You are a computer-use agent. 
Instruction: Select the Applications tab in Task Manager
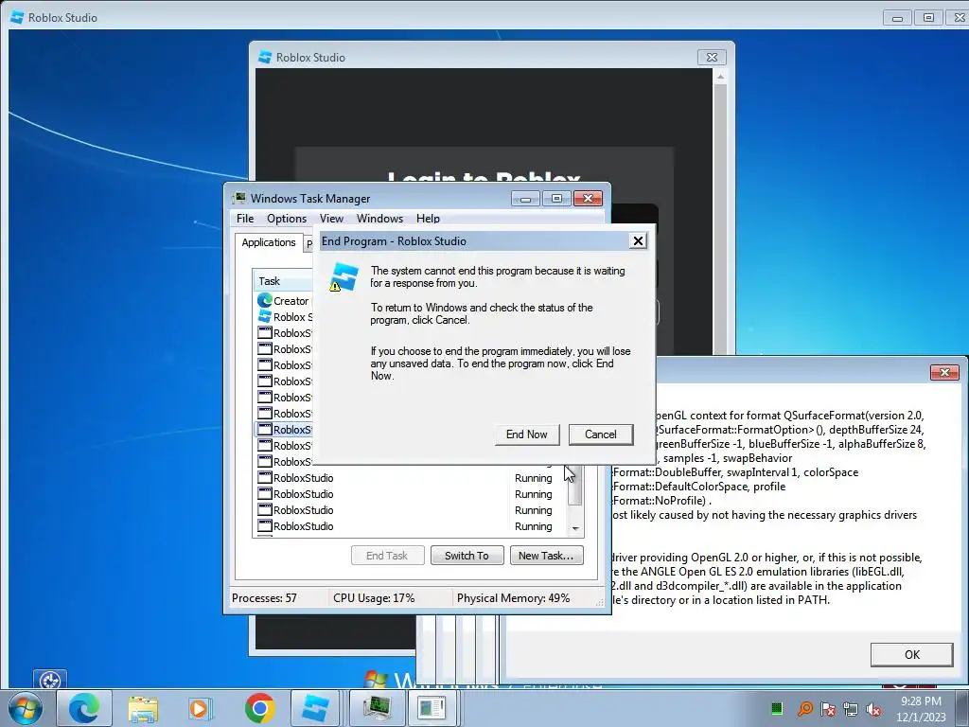click(x=268, y=242)
